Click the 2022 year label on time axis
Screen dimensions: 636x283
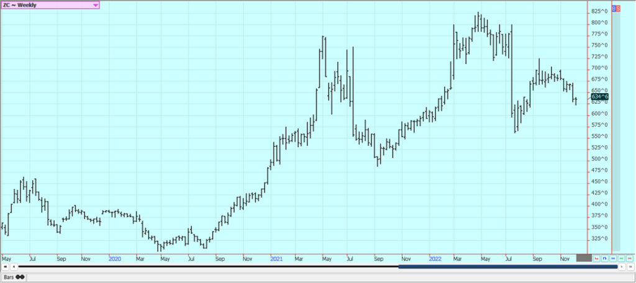point(435,258)
